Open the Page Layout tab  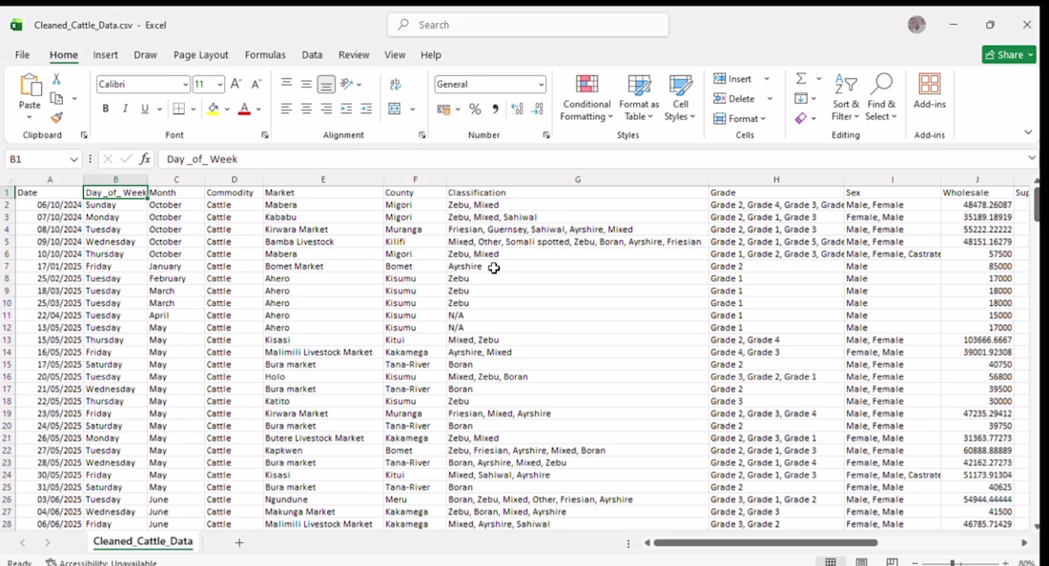(x=200, y=55)
